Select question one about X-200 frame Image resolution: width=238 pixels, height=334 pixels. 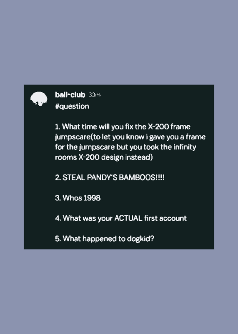pyautogui.click(x=123, y=127)
